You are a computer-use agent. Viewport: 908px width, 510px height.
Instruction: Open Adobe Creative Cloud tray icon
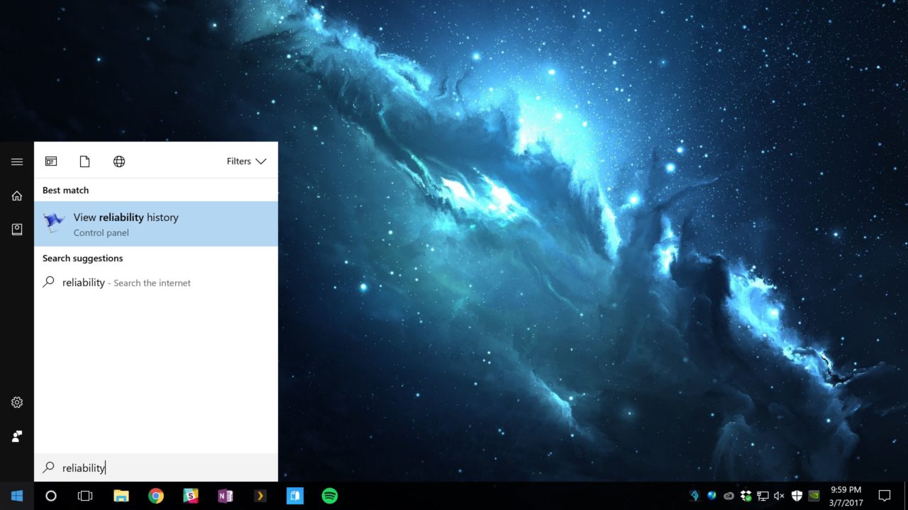click(729, 496)
